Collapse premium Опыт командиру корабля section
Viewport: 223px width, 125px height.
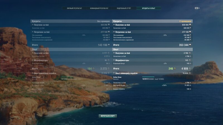pyautogui.click(x=114, y=73)
